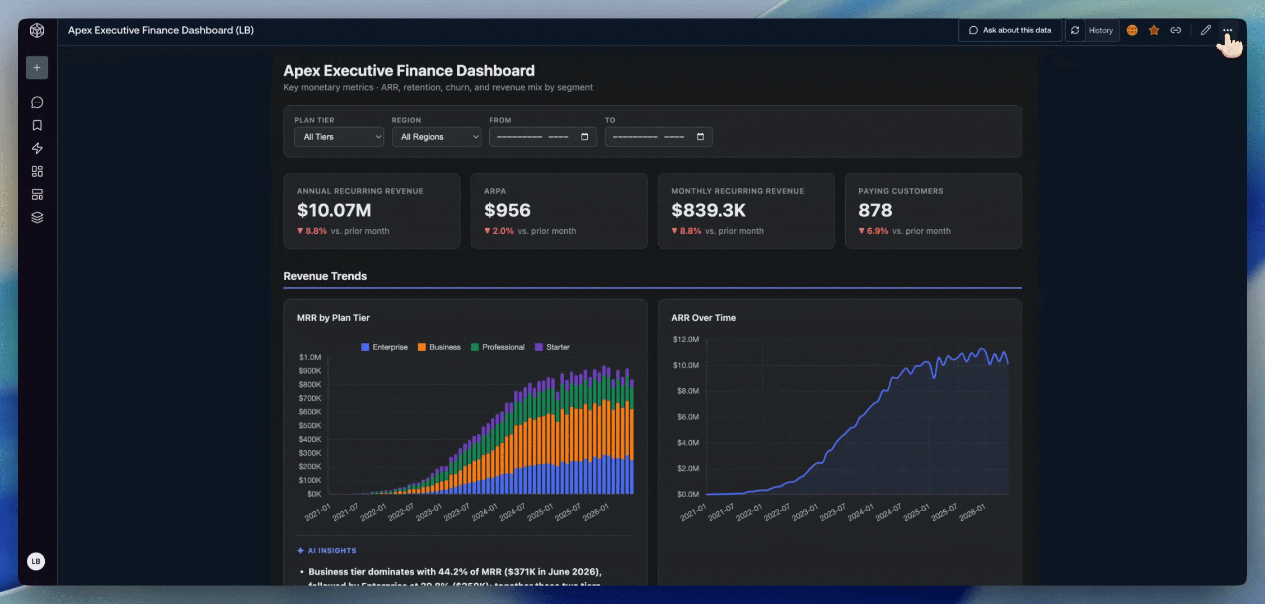Click the top bar title Apex Executive Finance Dashboard (LB)
1265x604 pixels.
click(161, 30)
